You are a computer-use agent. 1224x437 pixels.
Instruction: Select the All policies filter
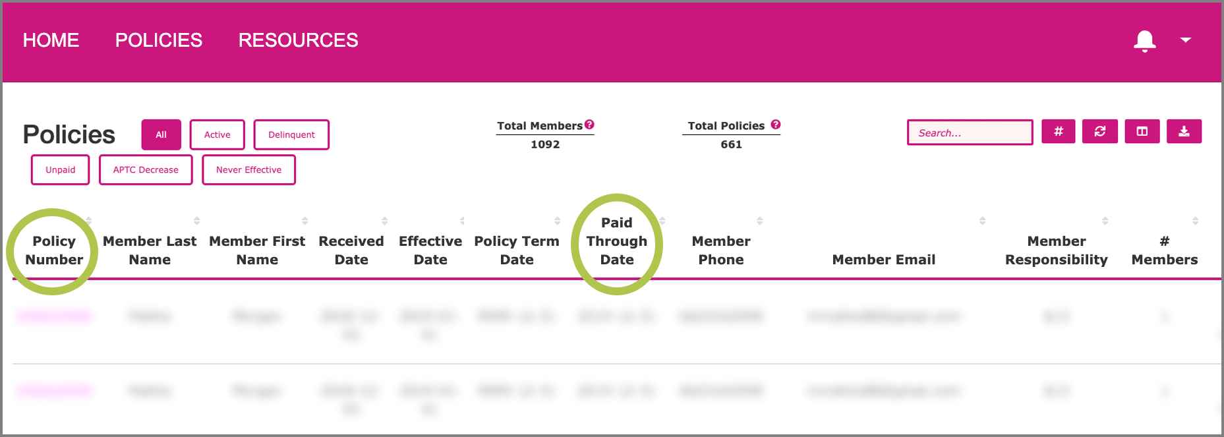161,134
